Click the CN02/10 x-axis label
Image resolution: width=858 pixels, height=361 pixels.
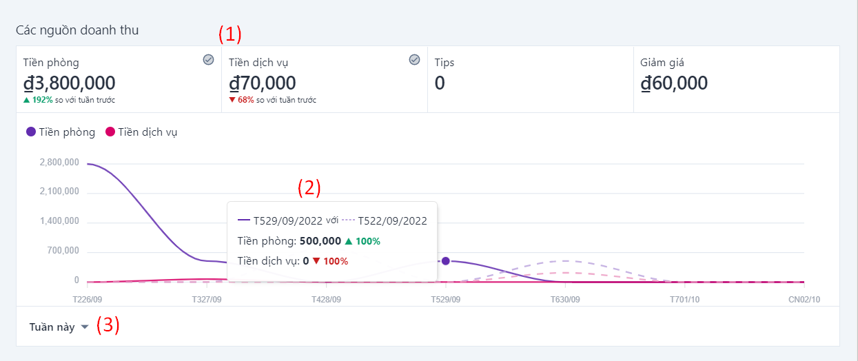[x=804, y=300]
